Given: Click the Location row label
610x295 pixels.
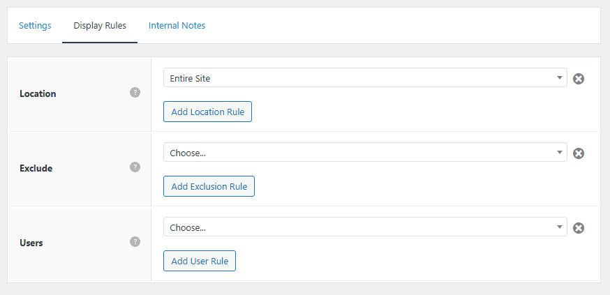Looking at the screenshot, I should click(38, 93).
